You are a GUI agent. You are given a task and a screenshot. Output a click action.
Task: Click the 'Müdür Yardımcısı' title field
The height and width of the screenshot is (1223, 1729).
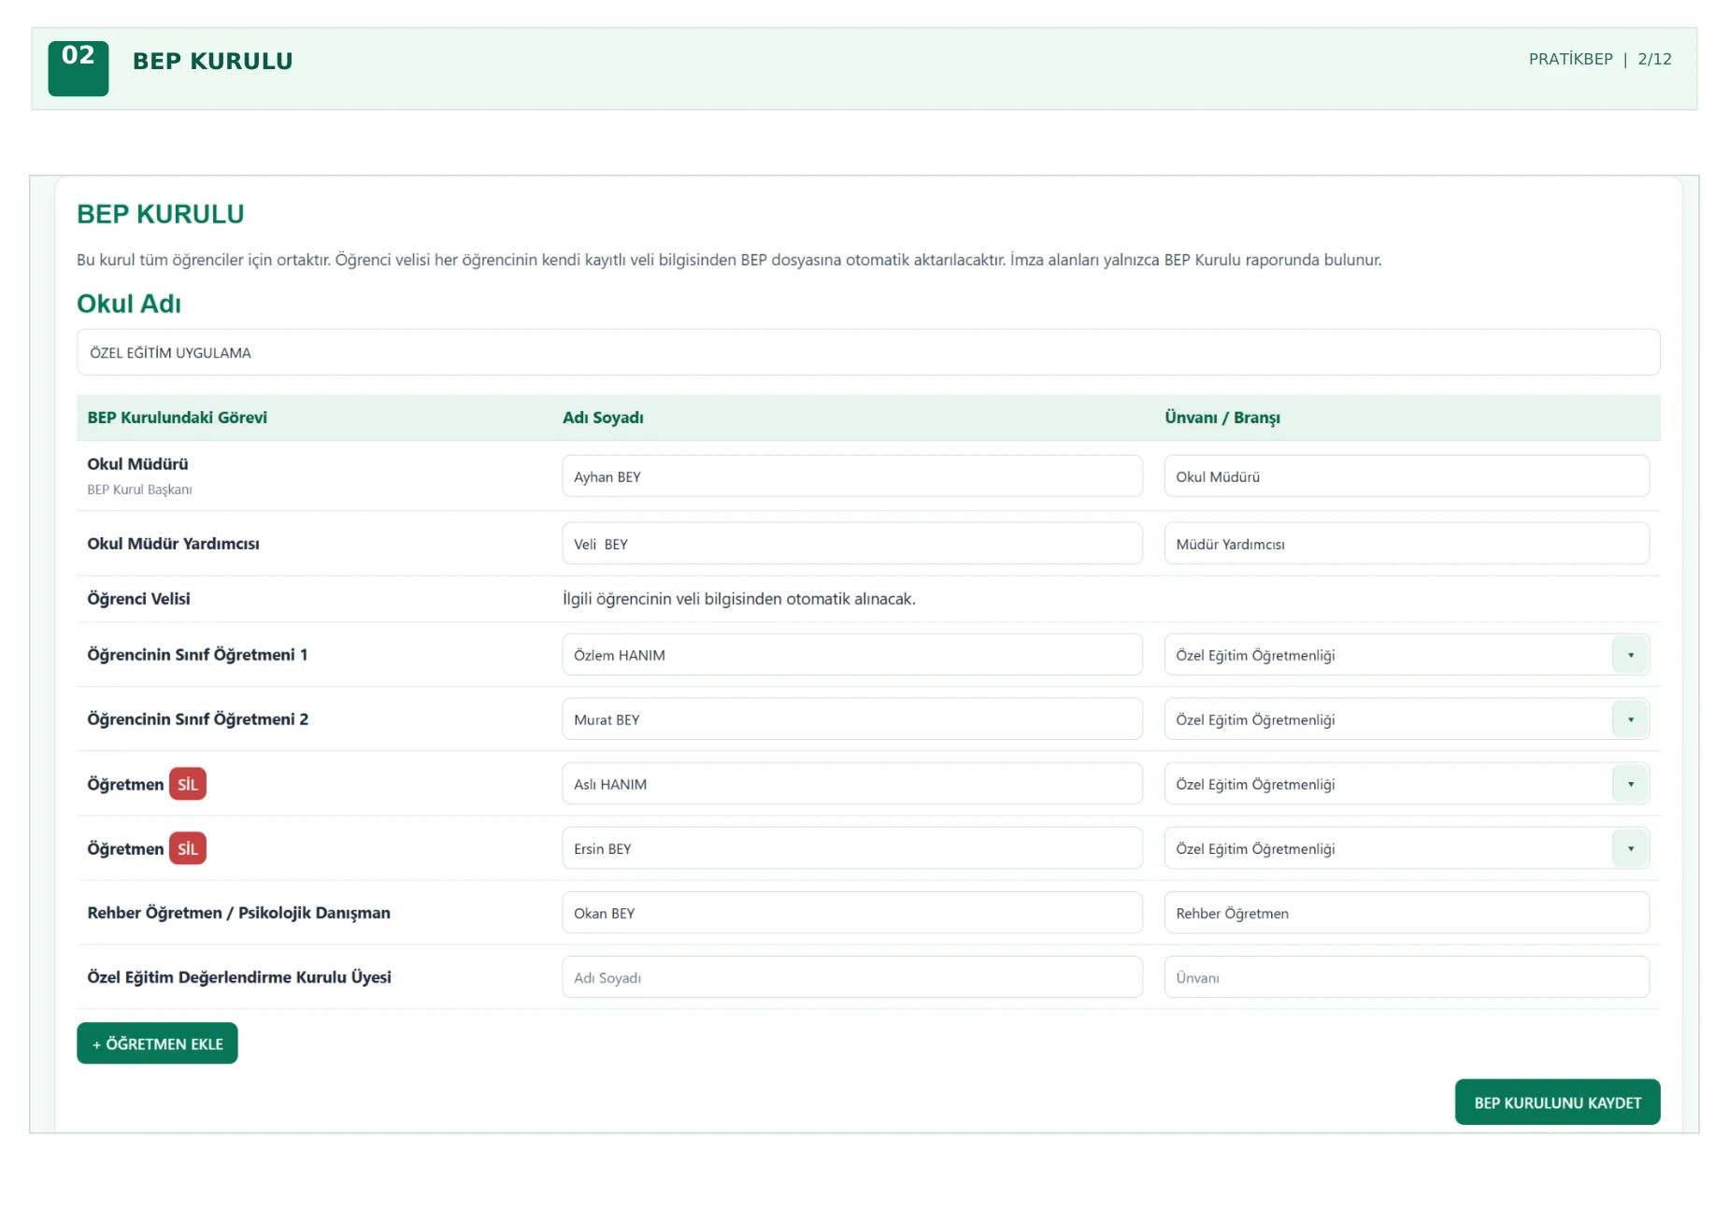[x=1407, y=544]
